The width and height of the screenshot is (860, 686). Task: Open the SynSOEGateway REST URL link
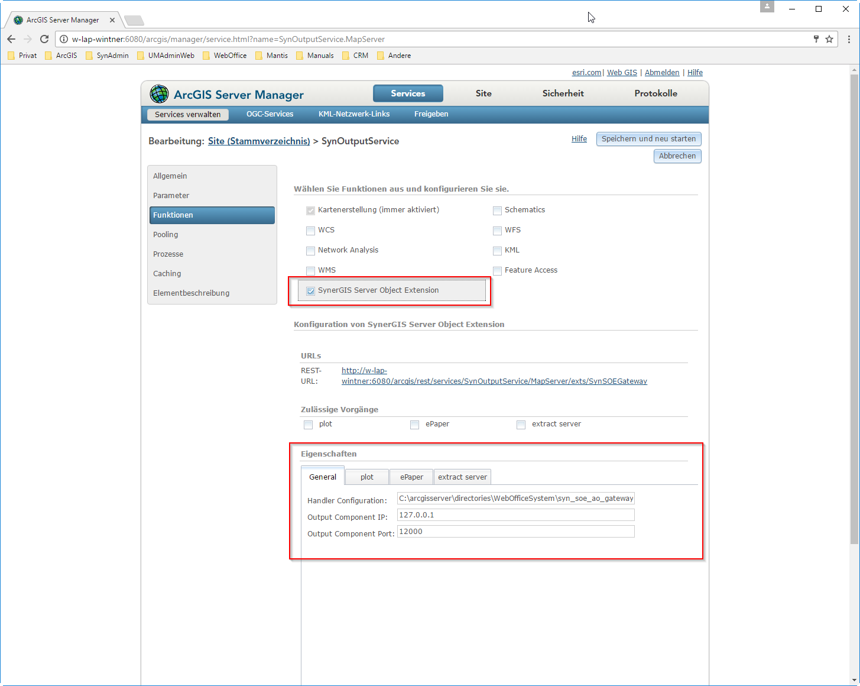pos(494,381)
